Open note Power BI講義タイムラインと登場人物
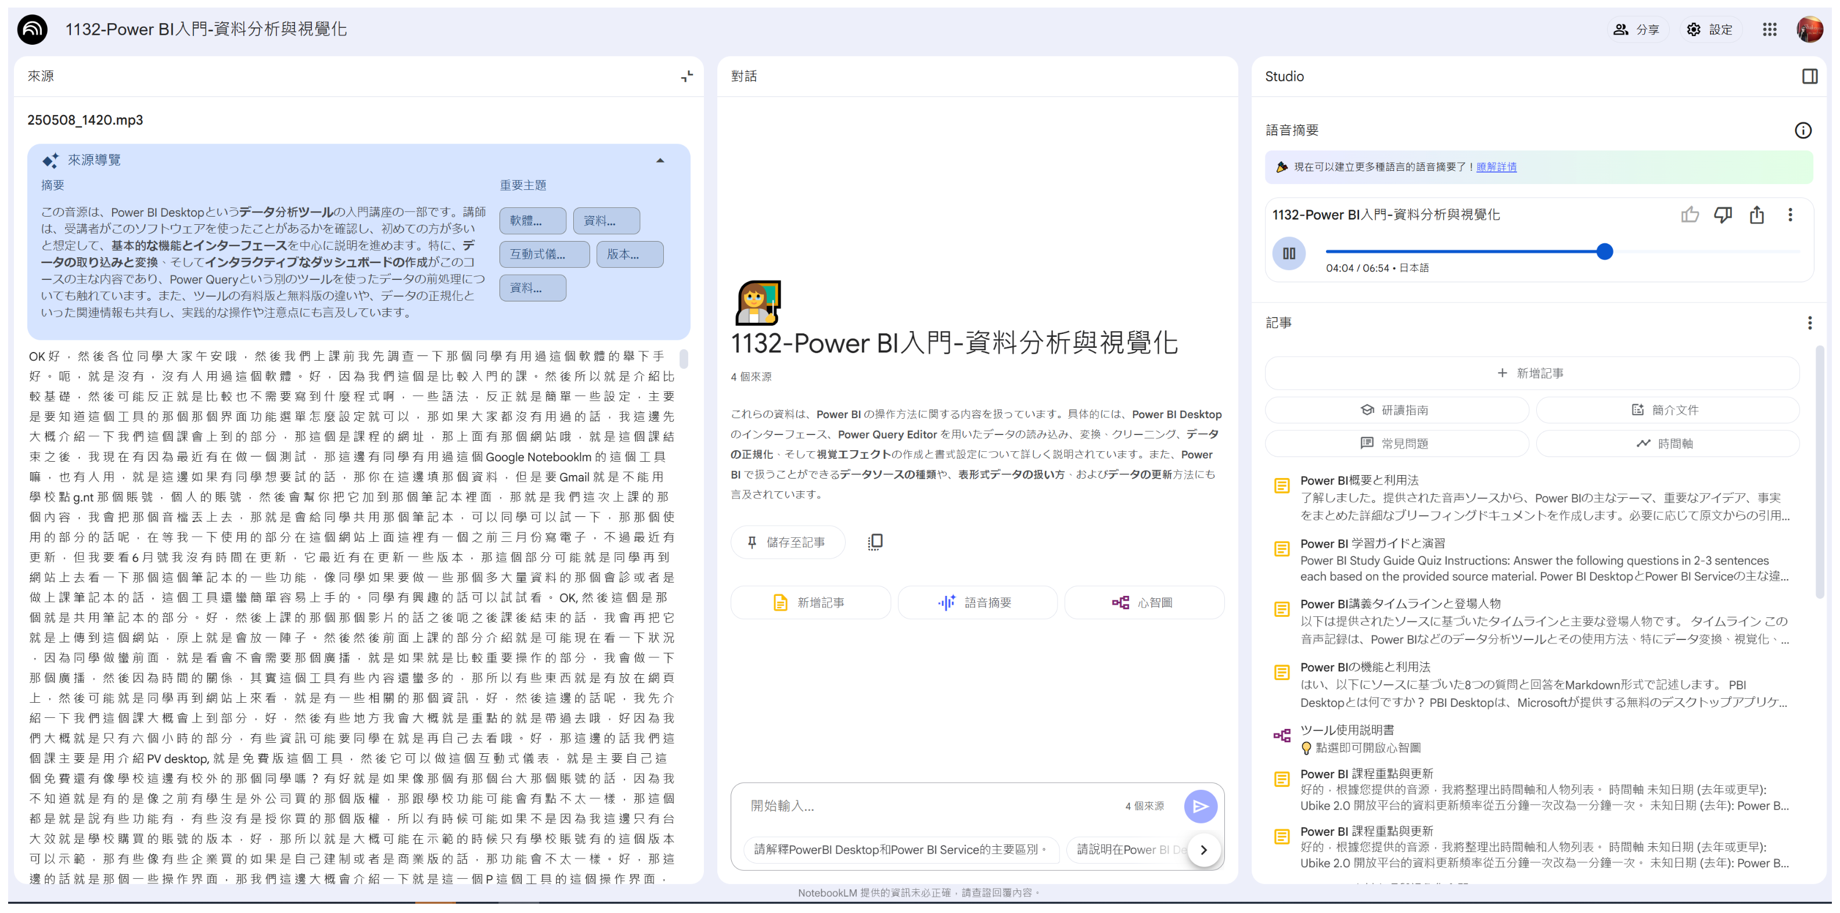 click(x=1532, y=621)
